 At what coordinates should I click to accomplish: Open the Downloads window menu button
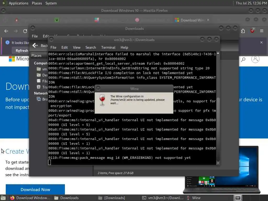tap(33, 28)
